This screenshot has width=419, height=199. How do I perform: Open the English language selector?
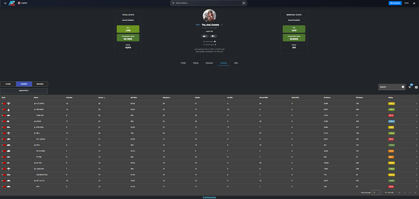(x=23, y=3)
